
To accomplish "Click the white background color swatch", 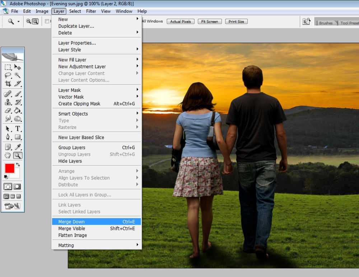I will click(16, 175).
